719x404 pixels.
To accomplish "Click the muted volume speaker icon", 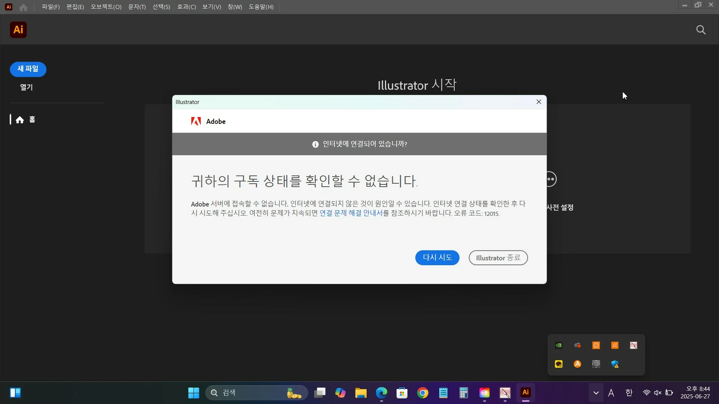I will pyautogui.click(x=658, y=393).
